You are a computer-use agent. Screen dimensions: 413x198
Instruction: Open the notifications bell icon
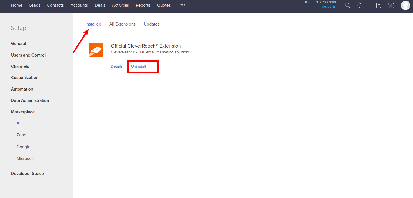pyautogui.click(x=359, y=5)
